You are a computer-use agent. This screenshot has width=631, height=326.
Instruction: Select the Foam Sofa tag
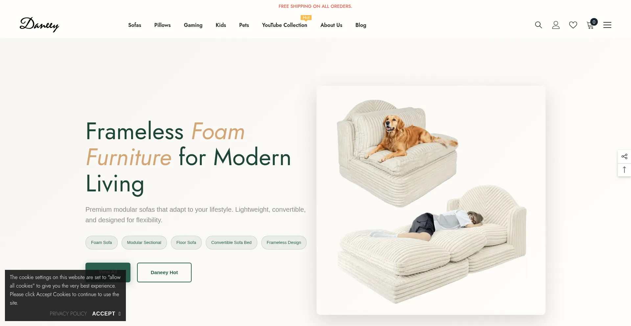click(102, 243)
